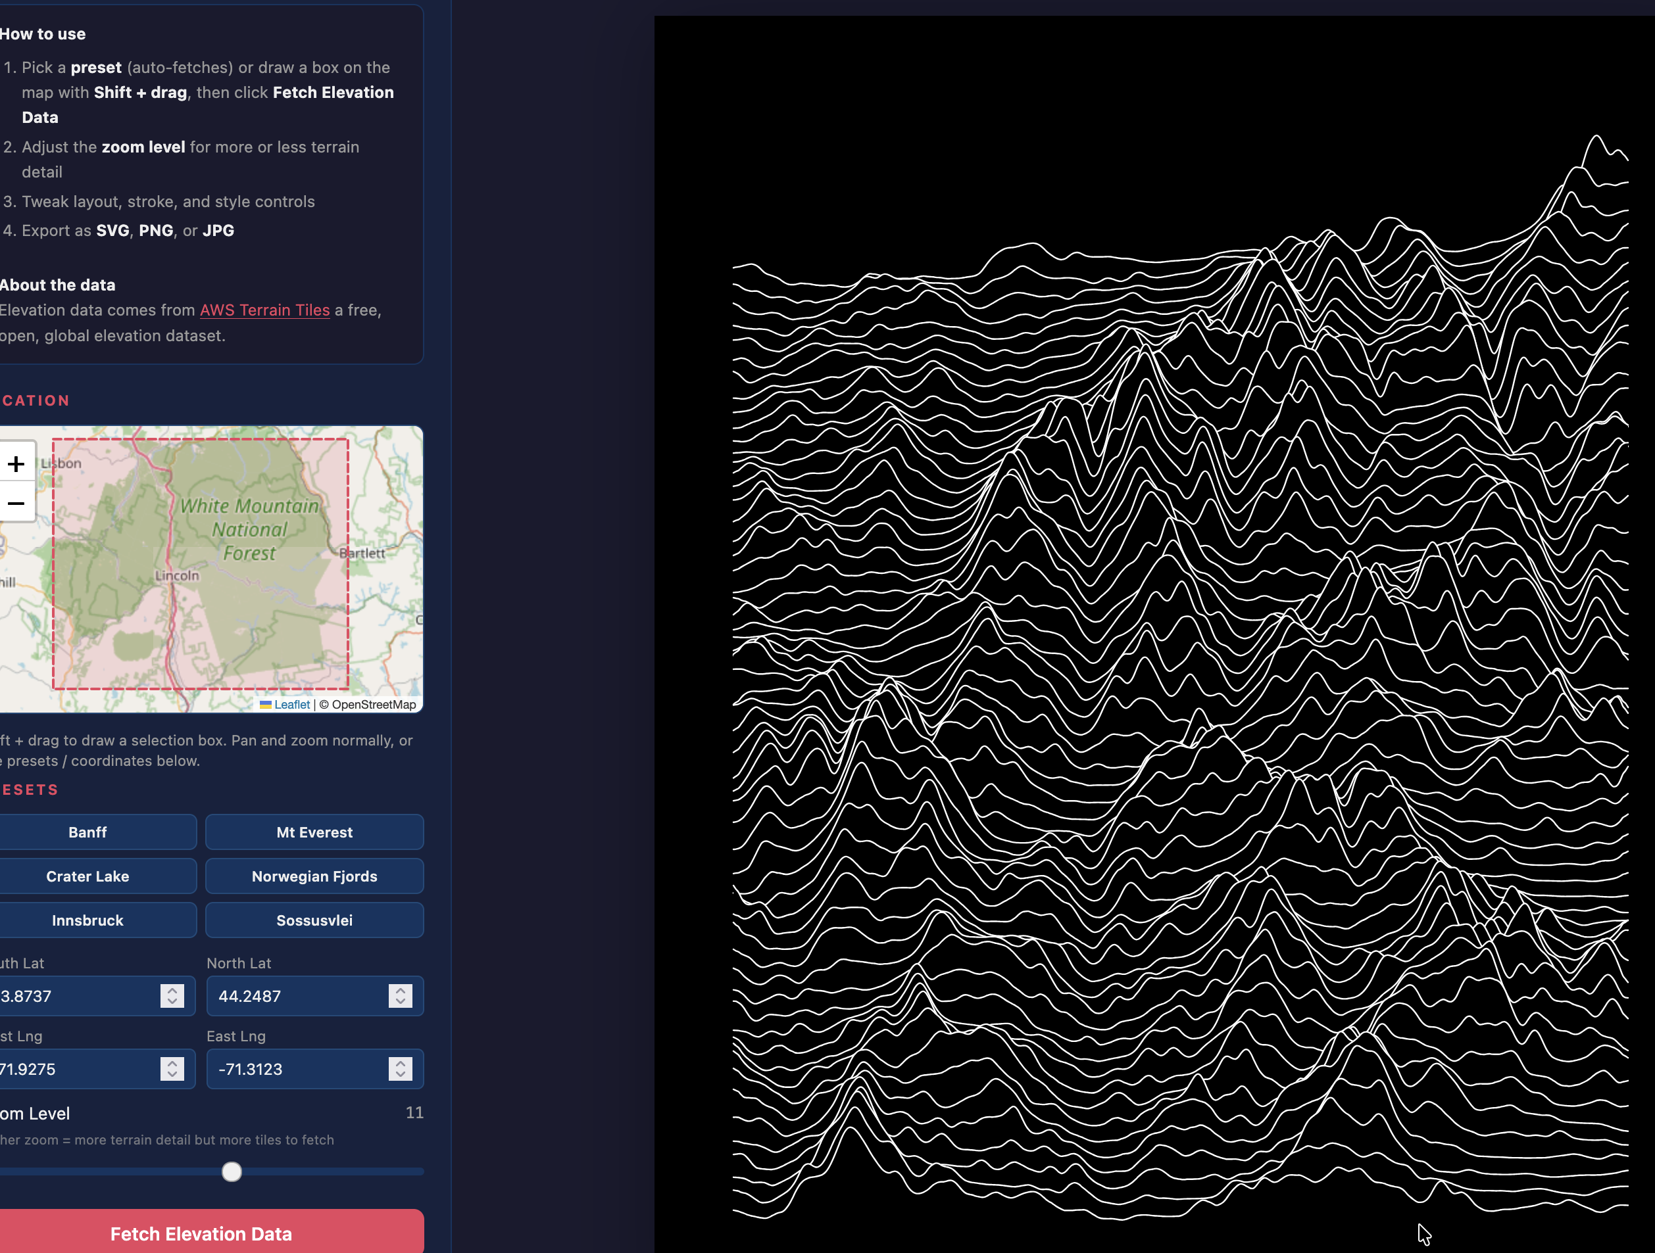The width and height of the screenshot is (1655, 1253).
Task: Zoom out on the map
Action: click(x=16, y=503)
